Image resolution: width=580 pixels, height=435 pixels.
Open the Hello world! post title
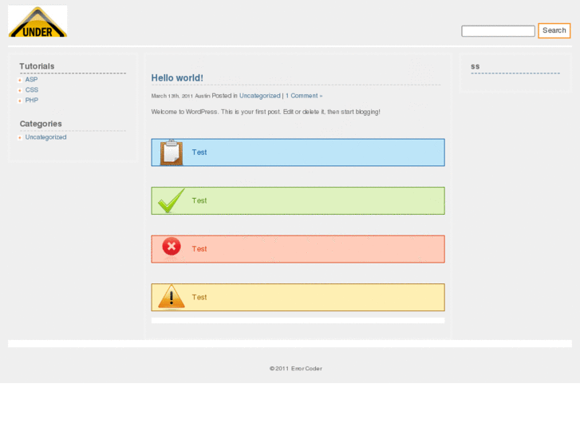pyautogui.click(x=177, y=77)
